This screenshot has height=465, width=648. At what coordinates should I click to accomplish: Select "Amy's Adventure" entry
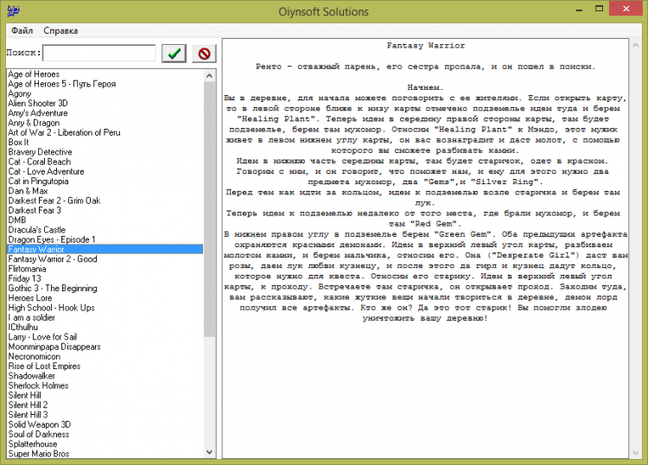pyautogui.click(x=105, y=113)
